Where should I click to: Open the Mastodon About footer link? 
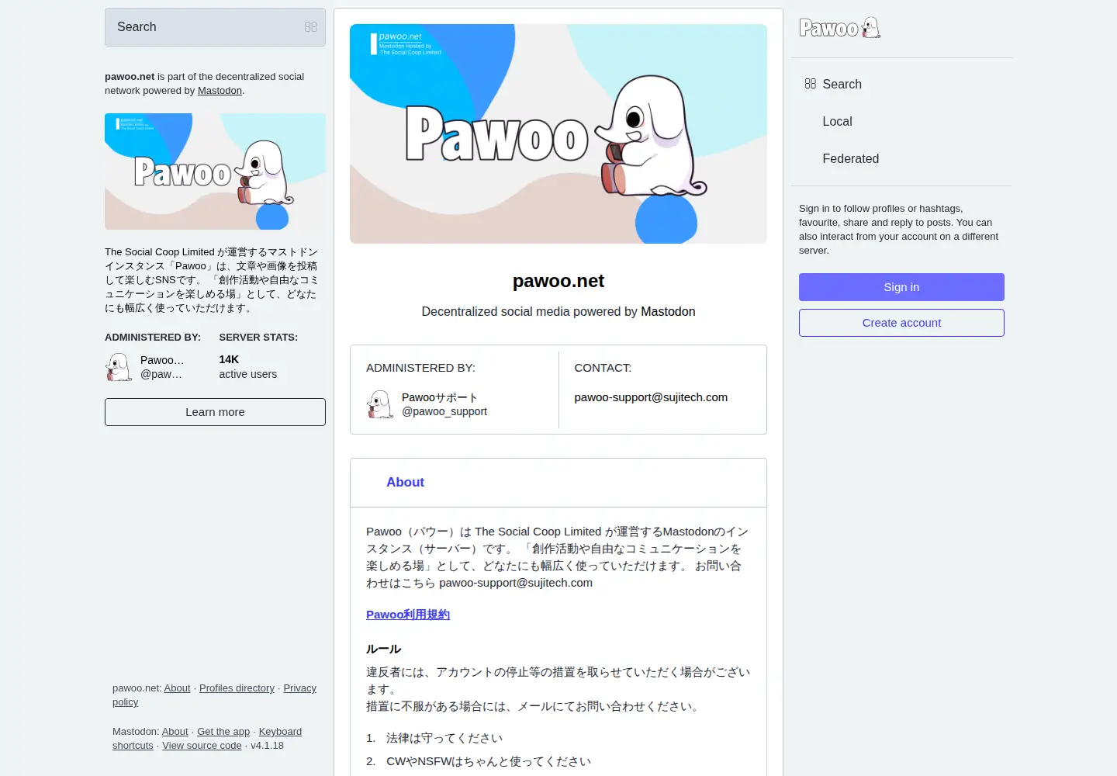(175, 732)
